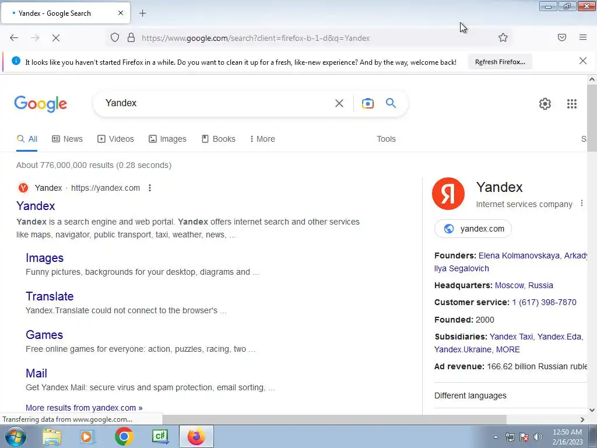Viewport: 597px width, 448px height.
Task: Switch to the Images tab
Action: (x=167, y=139)
